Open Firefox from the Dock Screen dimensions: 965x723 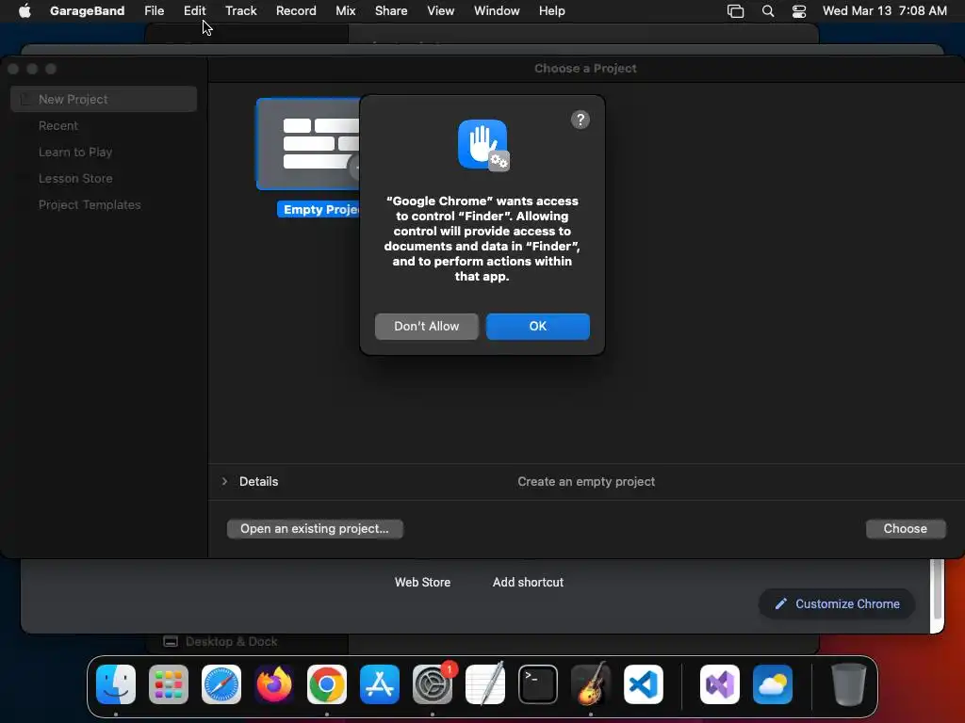click(x=274, y=684)
